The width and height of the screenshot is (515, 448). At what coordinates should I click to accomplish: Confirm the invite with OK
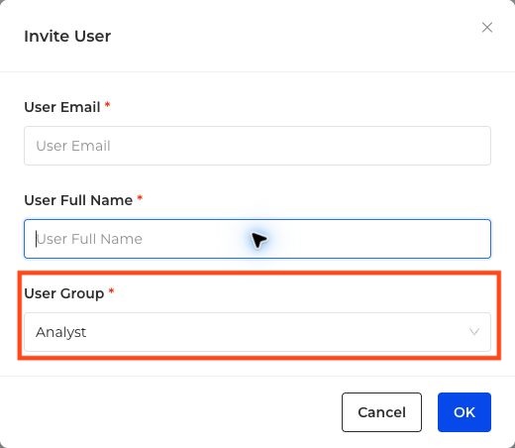click(464, 412)
